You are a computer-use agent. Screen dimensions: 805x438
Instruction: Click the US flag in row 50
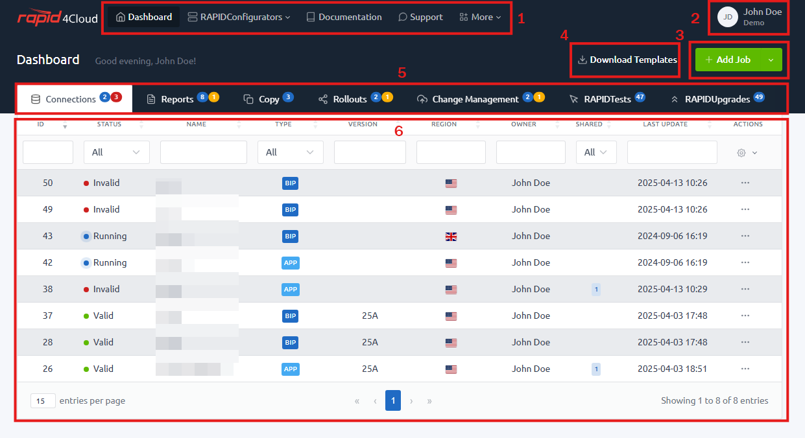pos(451,183)
